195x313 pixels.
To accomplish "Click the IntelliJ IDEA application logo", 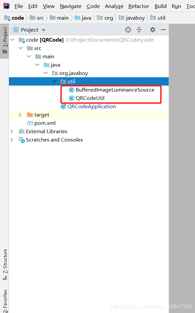I will pyautogui.click(x=6, y=6).
